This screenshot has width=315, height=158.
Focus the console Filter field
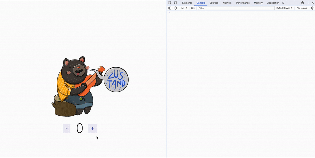[236, 8]
